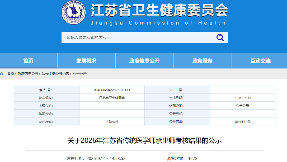Click the 江苏省卫生健康委 publisher cell

click(112, 98)
